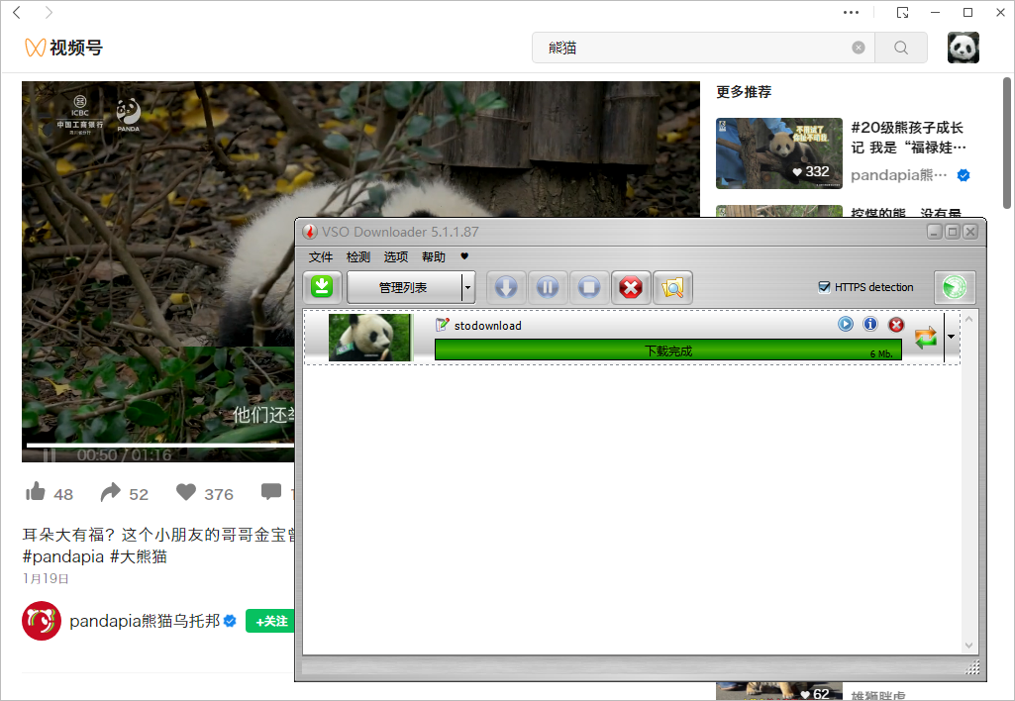Click the 帮助 menu
The image size is (1015, 701).
coord(434,257)
